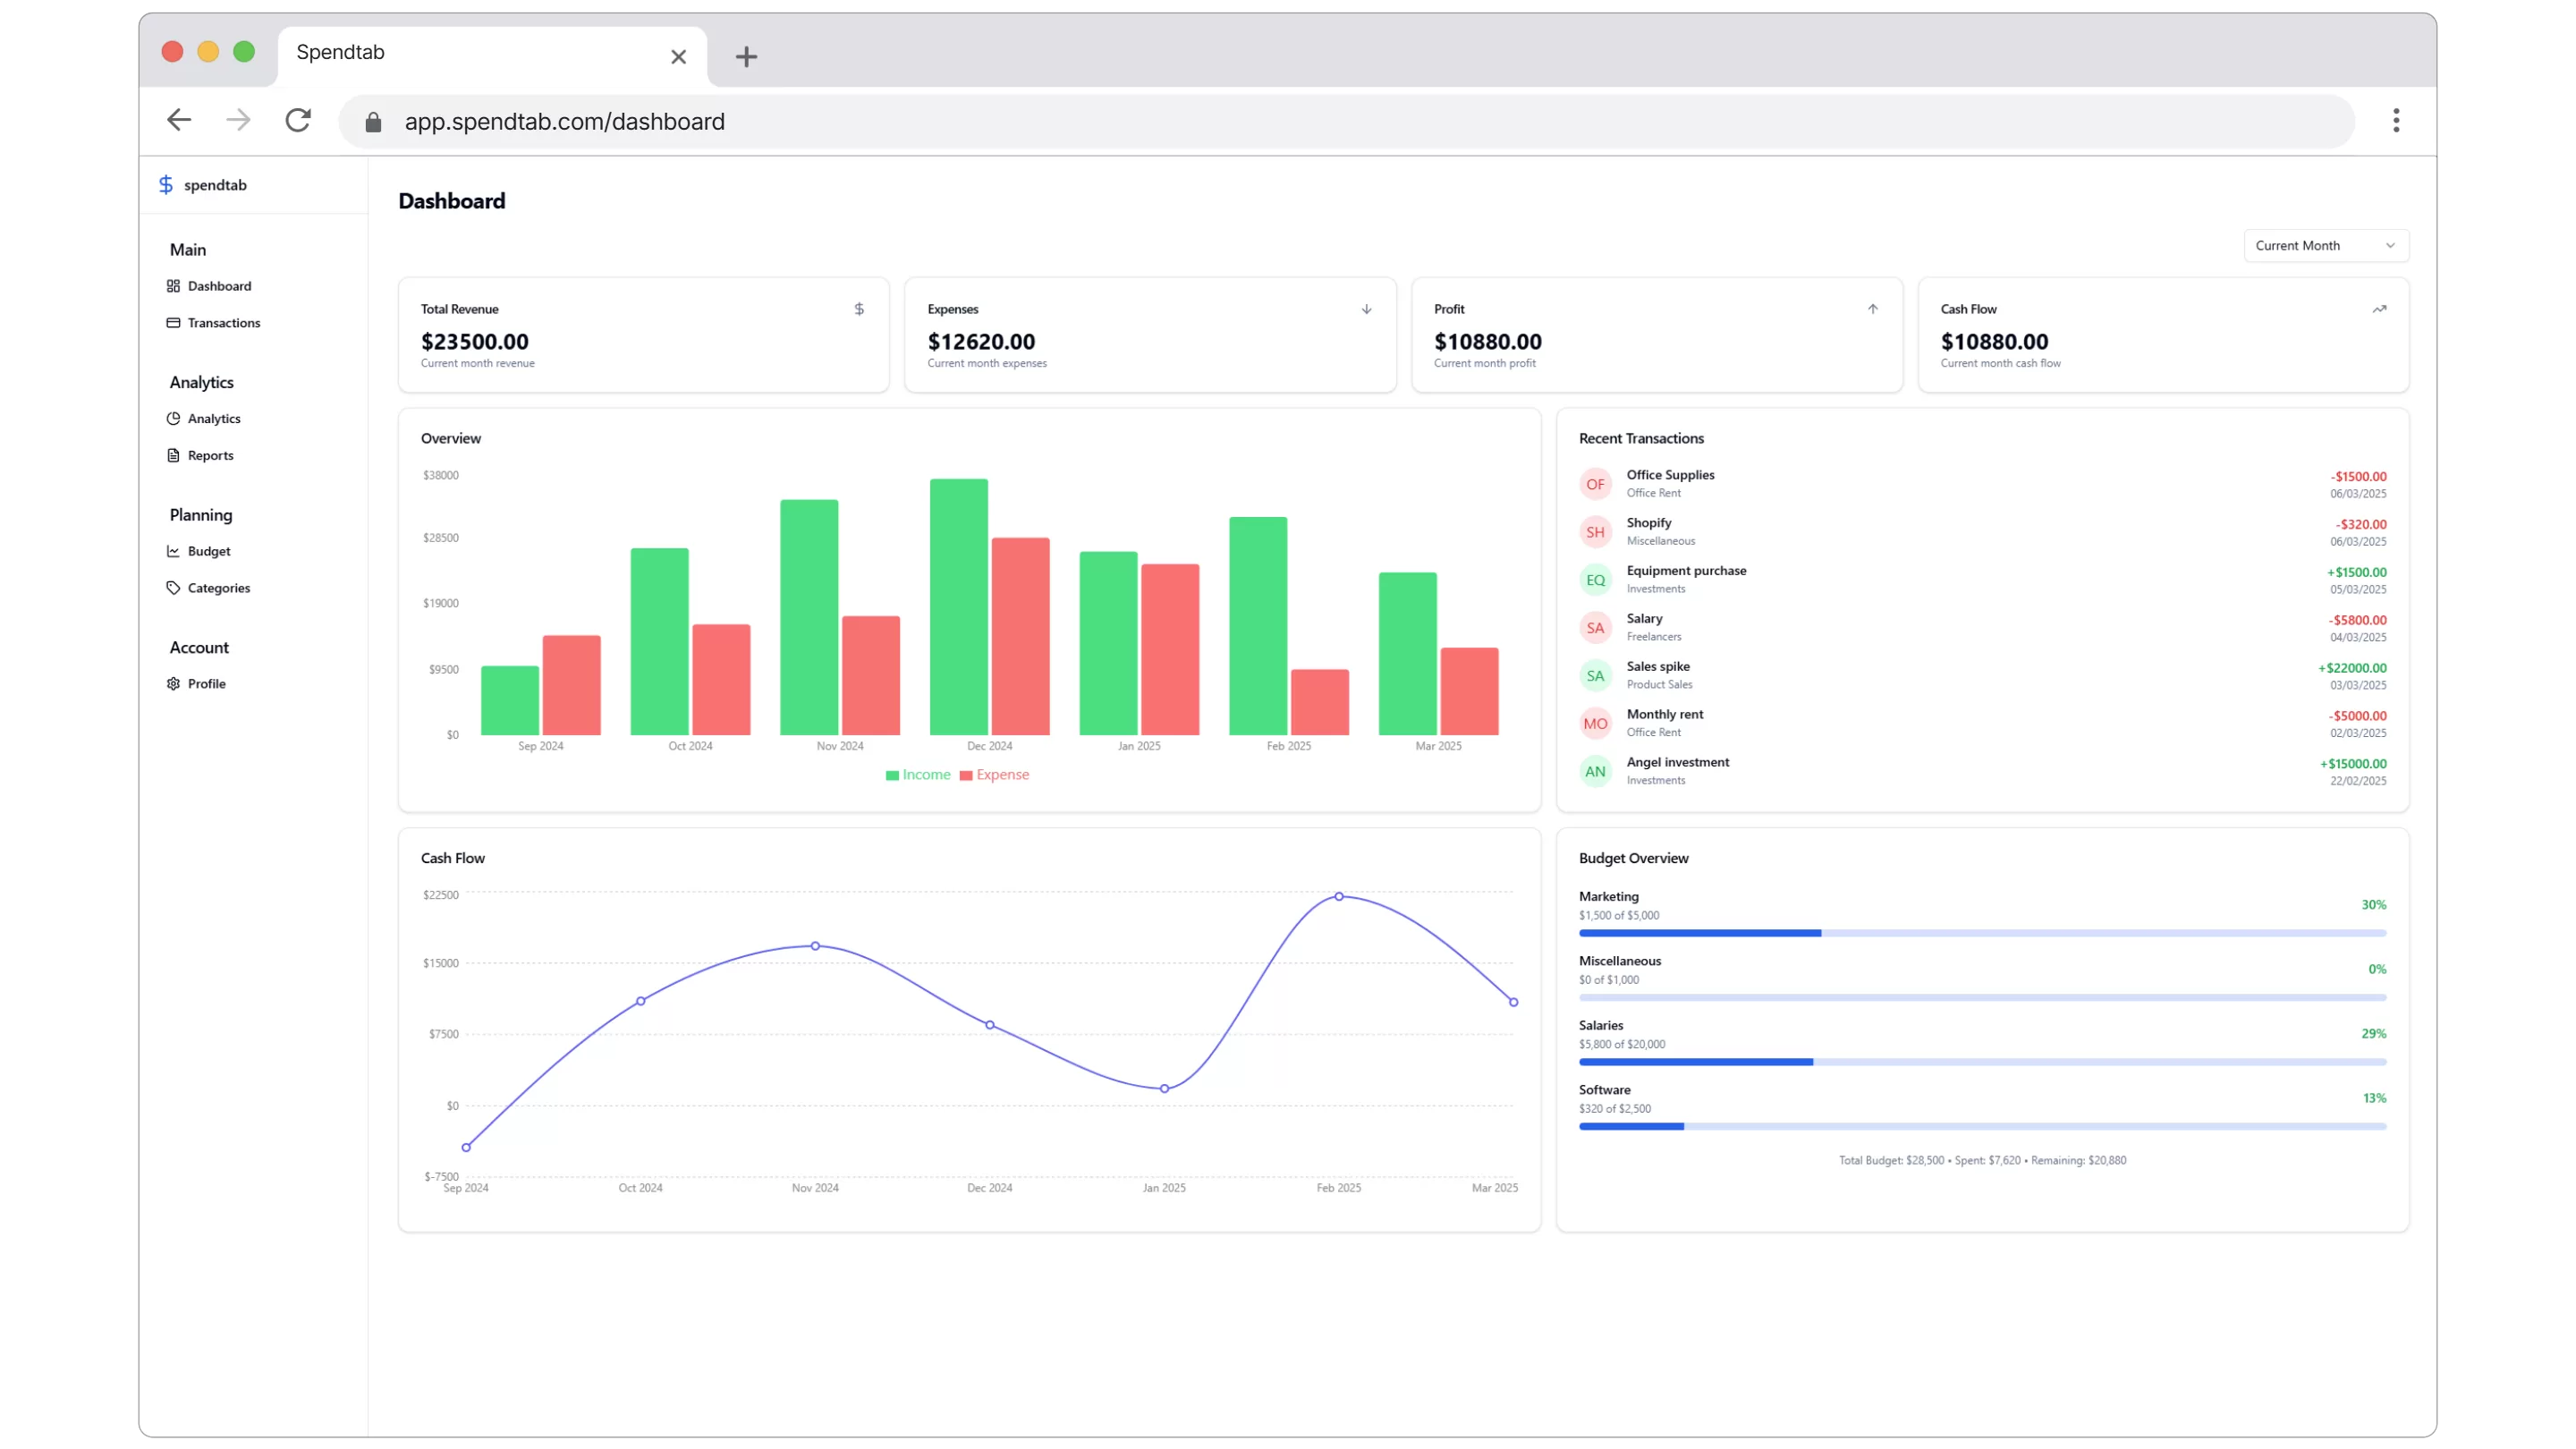
Task: Click the Feb 2025 cash flow data point
Action: tap(1339, 897)
